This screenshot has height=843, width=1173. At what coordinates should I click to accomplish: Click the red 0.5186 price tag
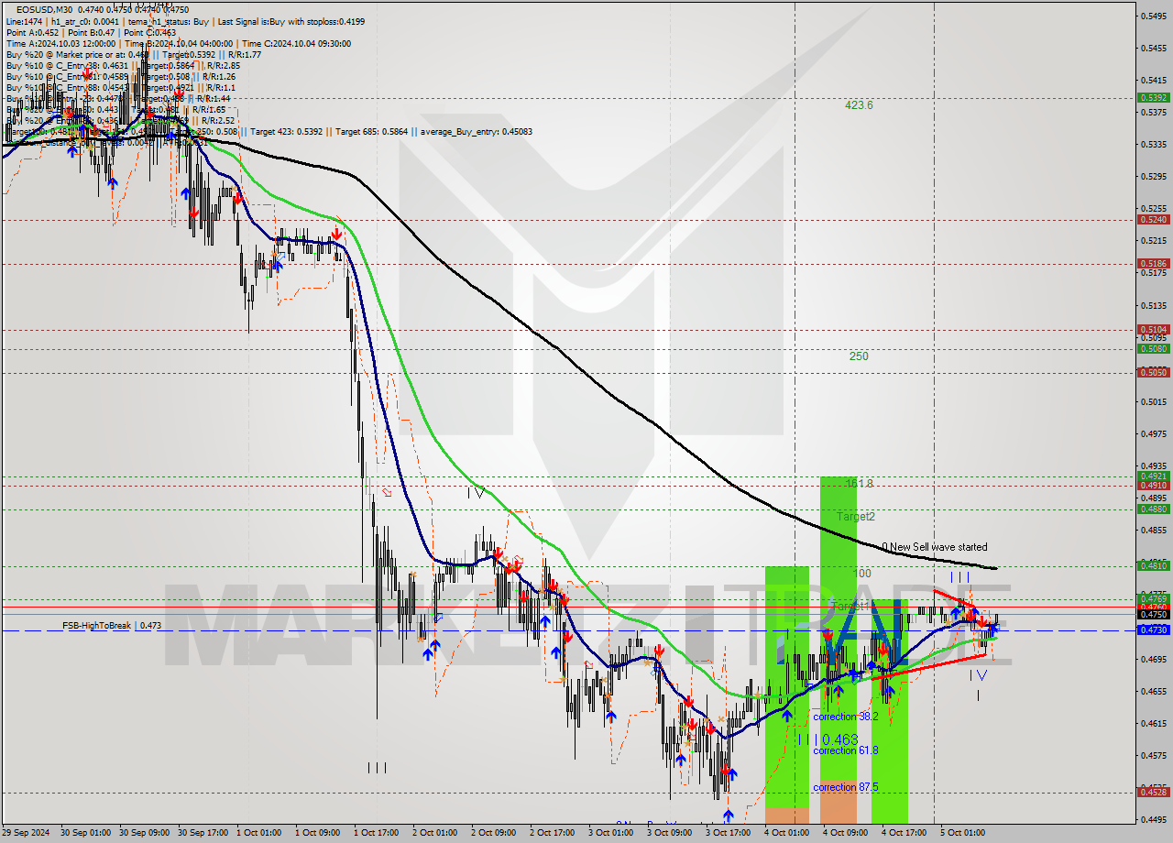(x=1153, y=263)
